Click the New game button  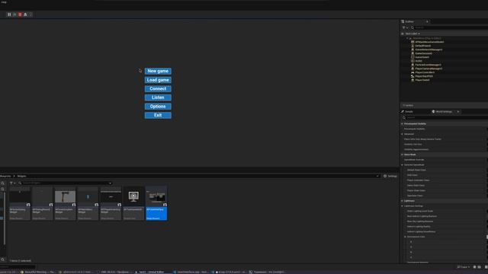[158, 71]
